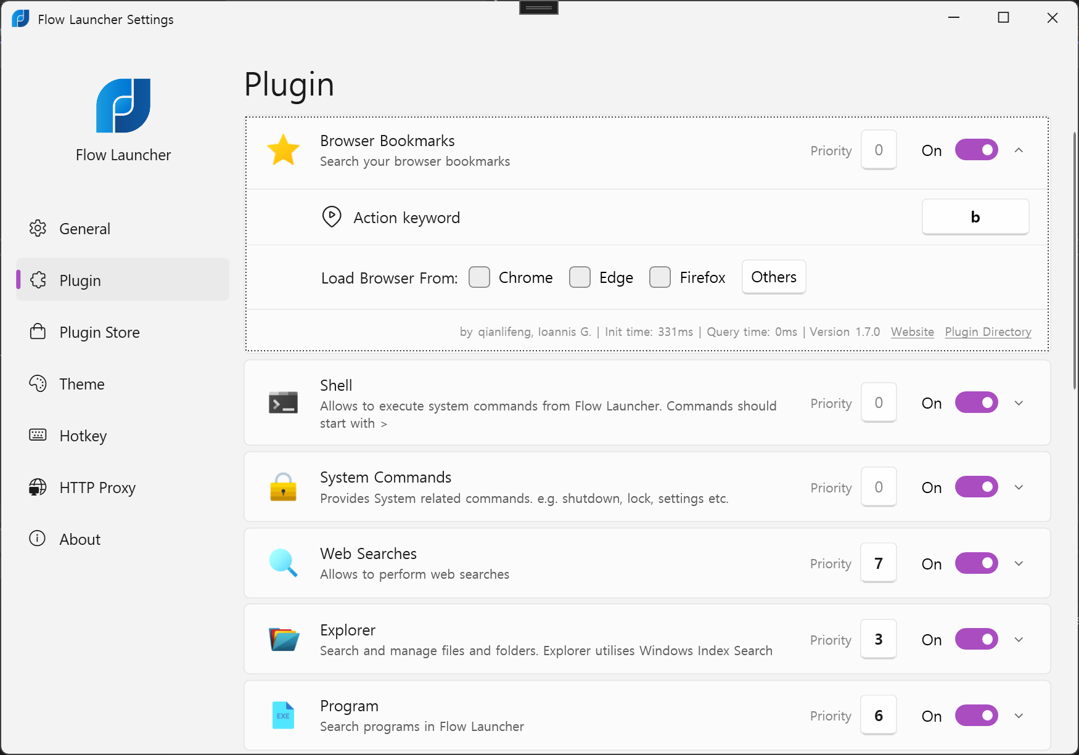Click the About info icon
Screen dimensions: 1079x755
38,539
